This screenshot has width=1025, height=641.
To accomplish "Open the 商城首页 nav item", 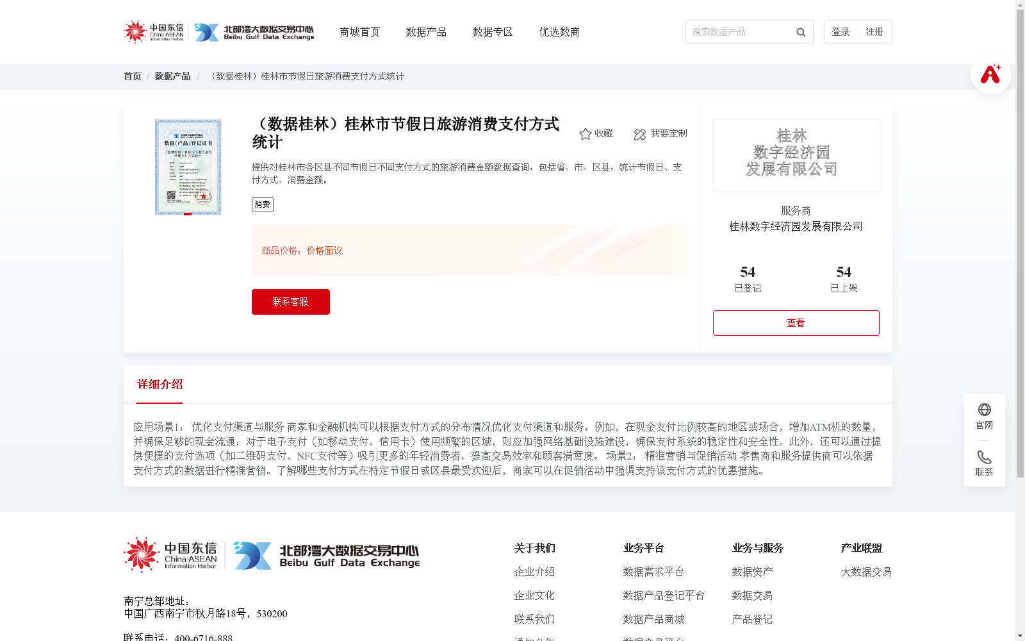I will (x=360, y=32).
